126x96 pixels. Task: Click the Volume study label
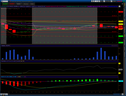[3, 46]
